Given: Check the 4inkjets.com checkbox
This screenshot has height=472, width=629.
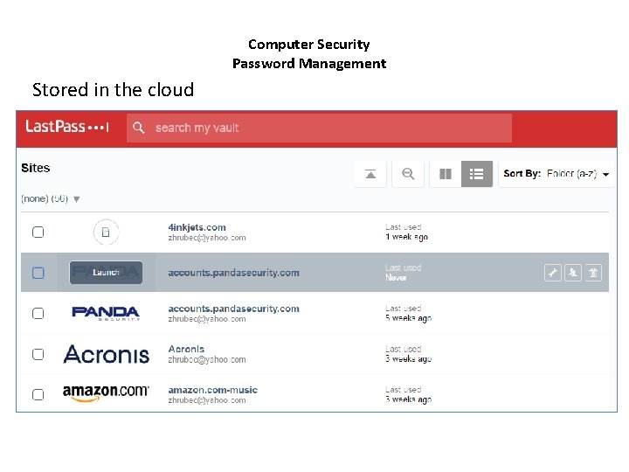Looking at the screenshot, I should 38,233.
